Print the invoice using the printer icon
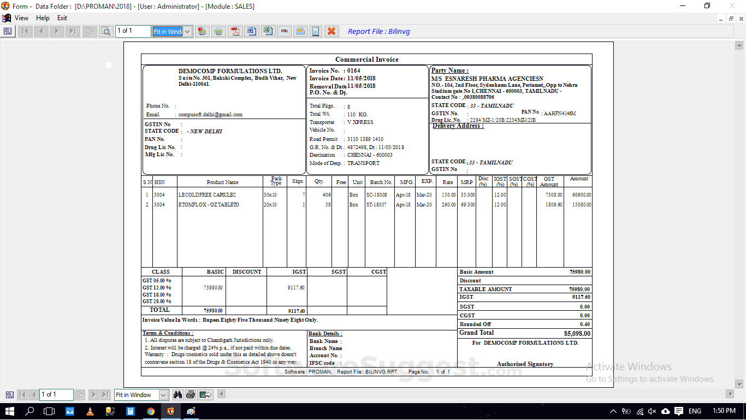746x420 pixels. 218,31
